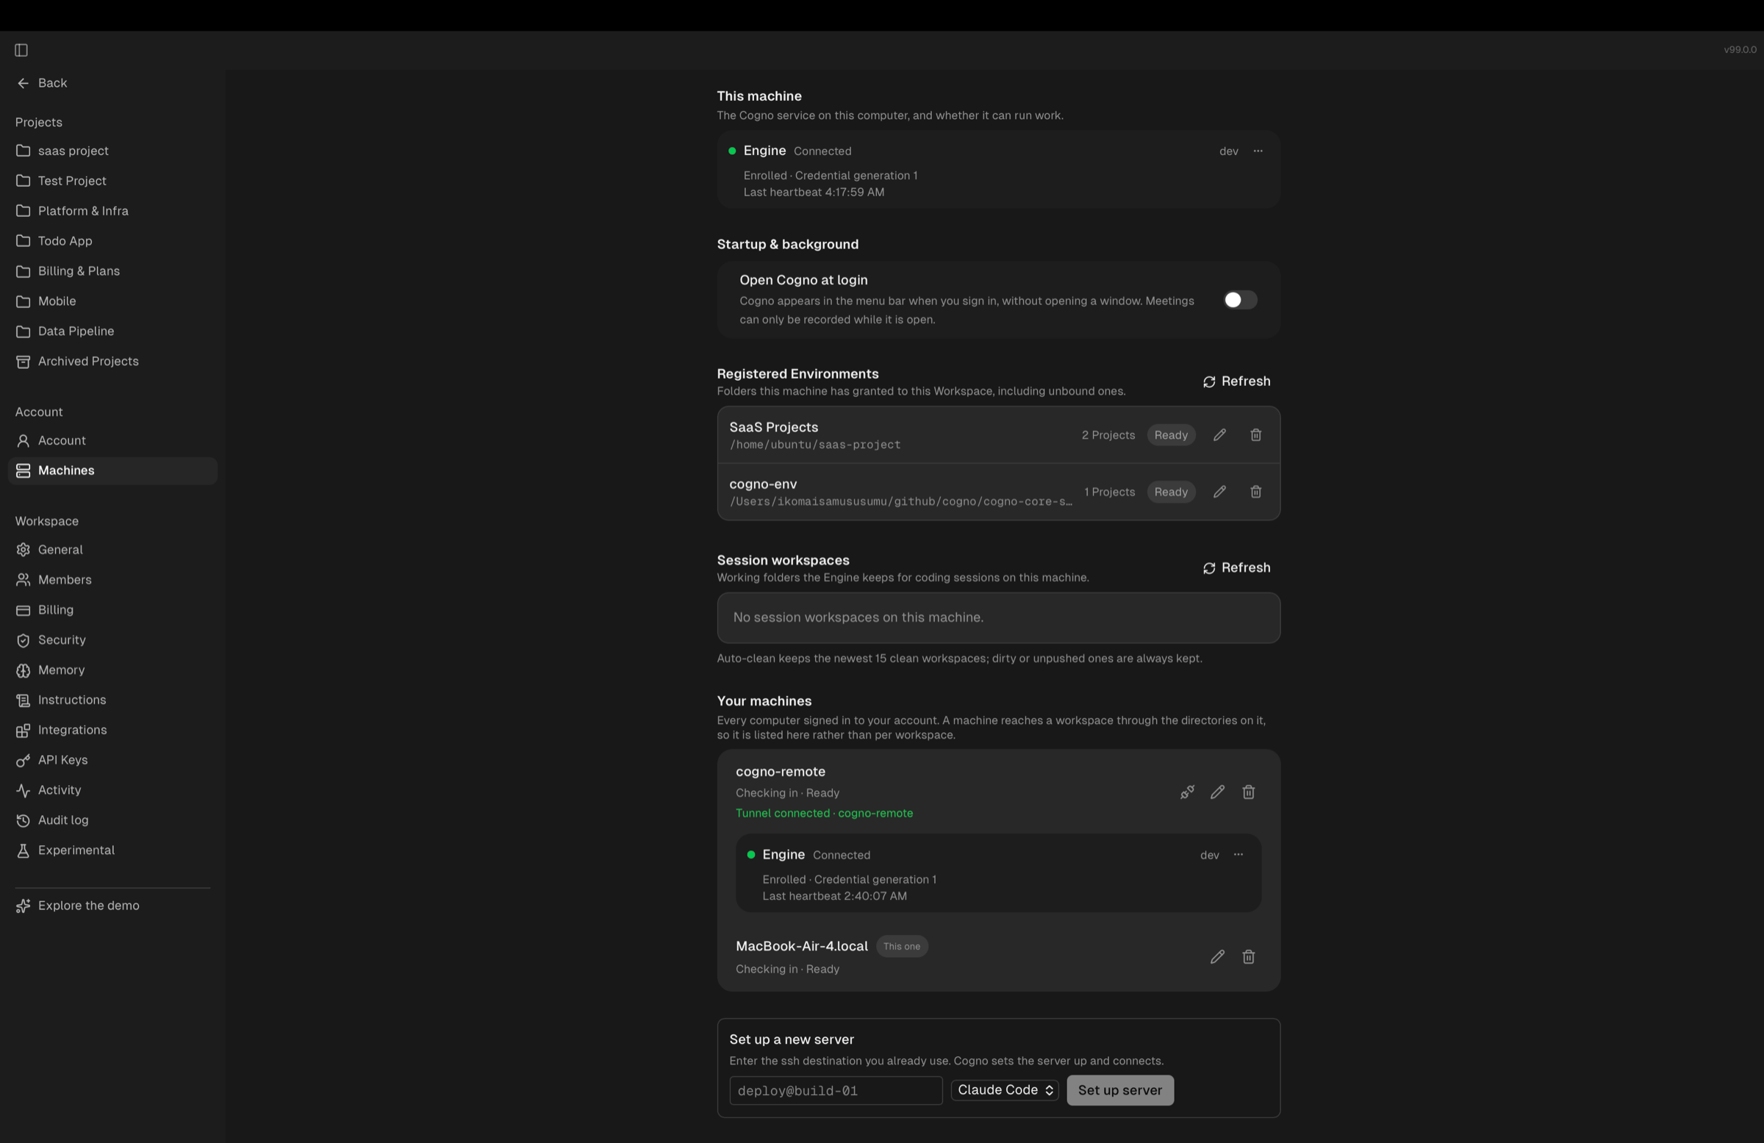This screenshot has height=1143, width=1764.
Task: Click the /home/ubuntu/saas-project path
Action: click(815, 445)
